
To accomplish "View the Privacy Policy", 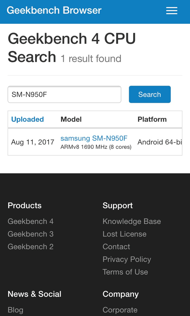I will click(x=127, y=259).
